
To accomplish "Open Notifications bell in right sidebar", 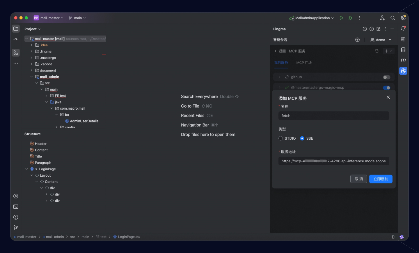I will pyautogui.click(x=403, y=29).
